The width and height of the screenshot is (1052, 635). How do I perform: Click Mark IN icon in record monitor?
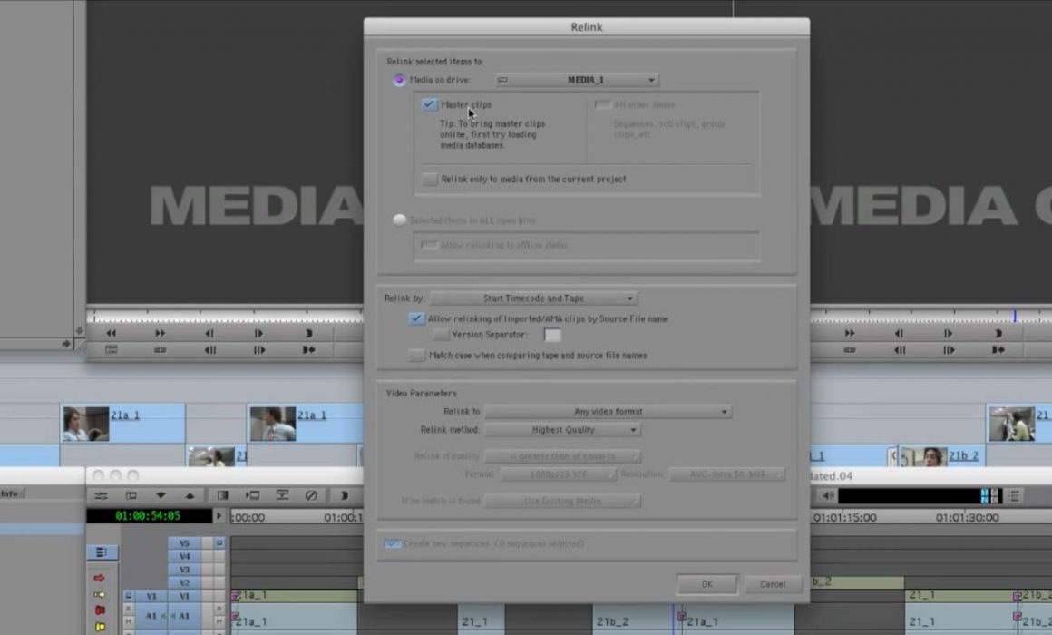point(998,333)
